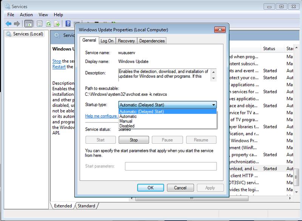Image resolution: width=302 pixels, height=221 pixels.
Task: Click services list scroll-up arrow
Action: pos(297,48)
